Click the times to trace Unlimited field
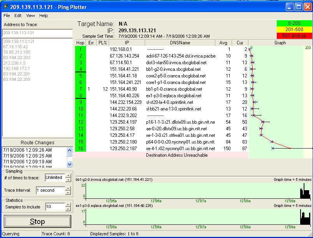This screenshot has width=313, height=238. [55, 177]
